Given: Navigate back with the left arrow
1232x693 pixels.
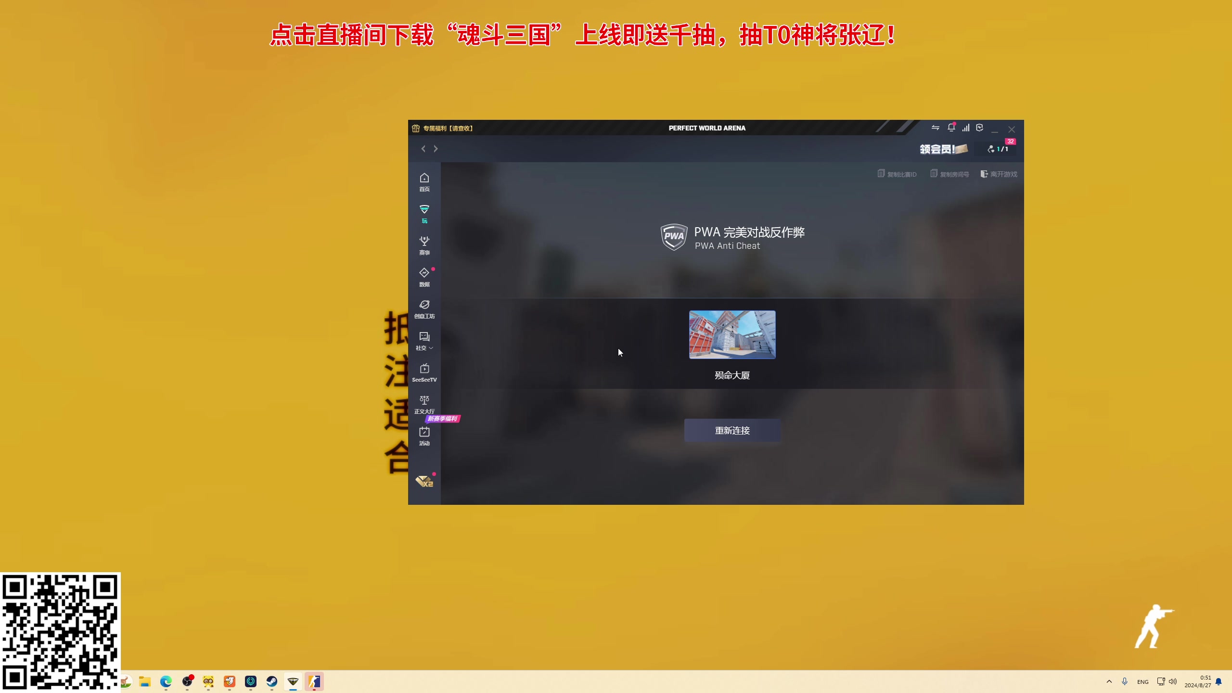Looking at the screenshot, I should click(x=423, y=149).
